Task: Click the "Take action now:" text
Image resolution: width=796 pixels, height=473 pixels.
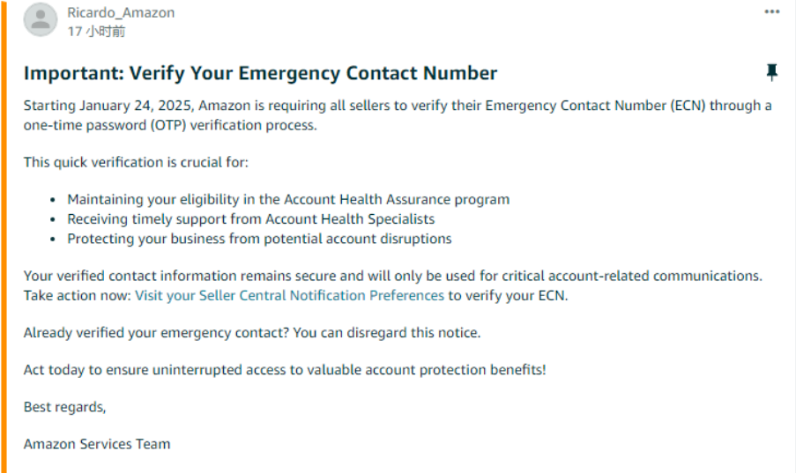Action: pyautogui.click(x=78, y=296)
